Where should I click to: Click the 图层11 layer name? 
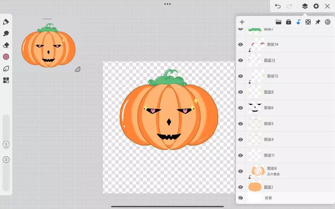point(269,155)
